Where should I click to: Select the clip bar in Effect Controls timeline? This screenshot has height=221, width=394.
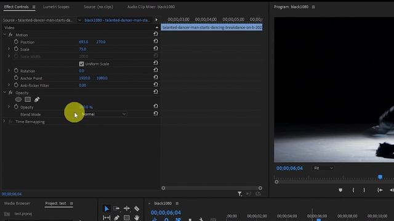[x=212, y=27]
